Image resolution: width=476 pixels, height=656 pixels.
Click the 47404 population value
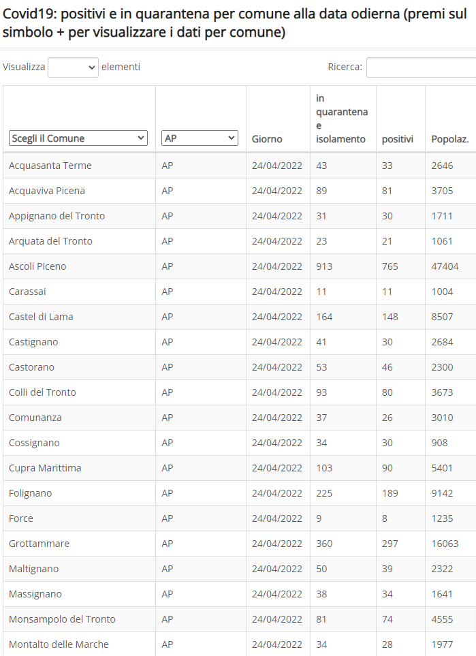tap(445, 266)
